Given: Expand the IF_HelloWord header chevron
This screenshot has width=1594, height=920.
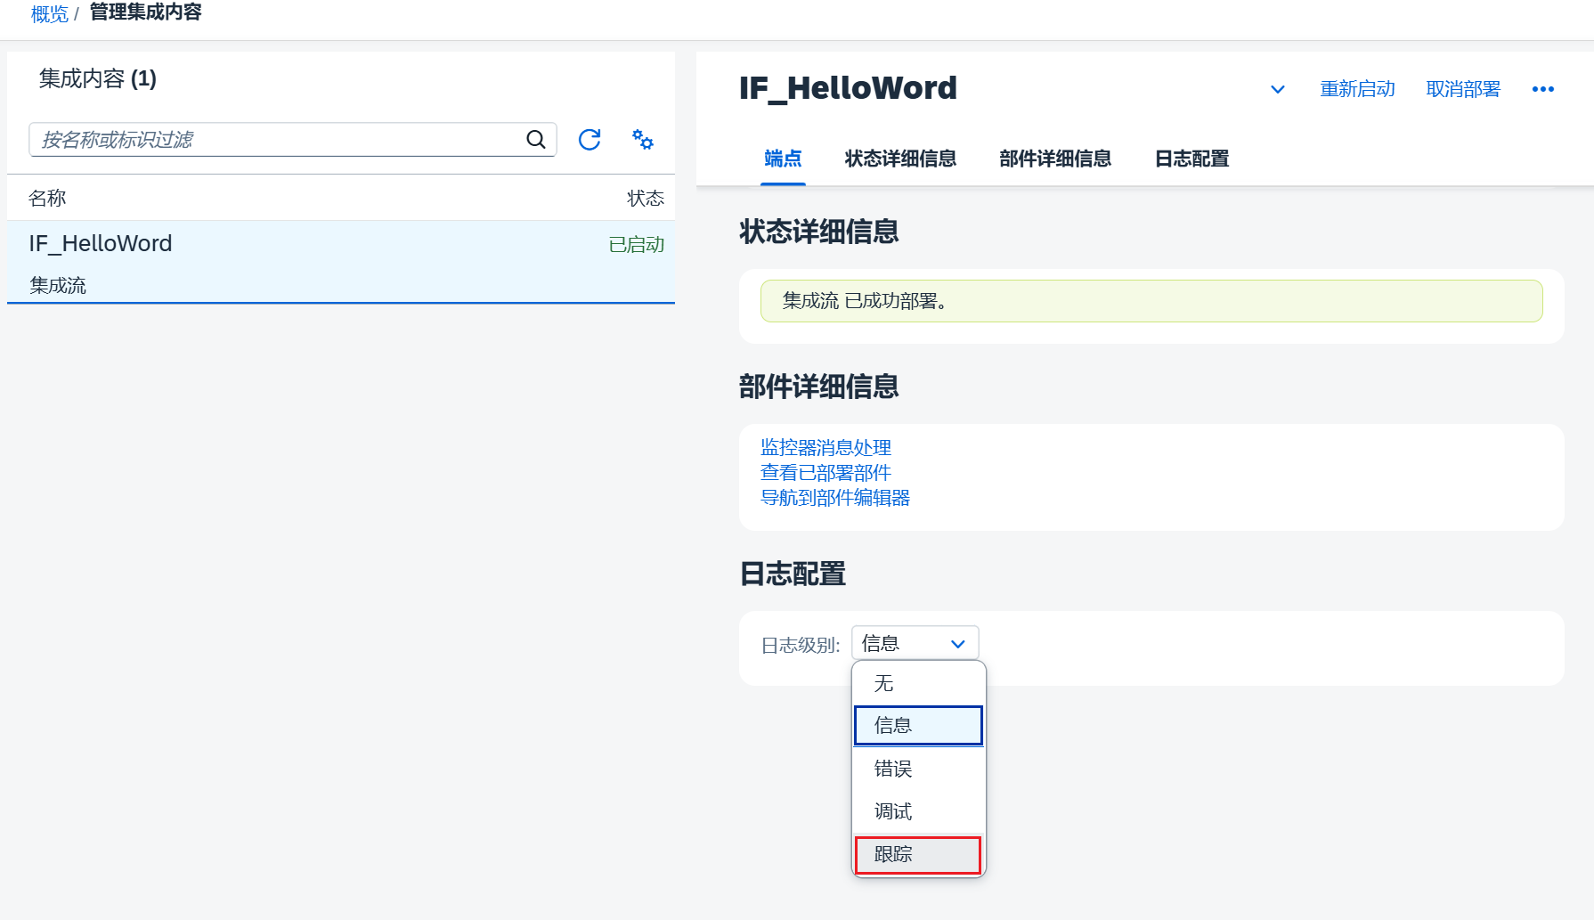Looking at the screenshot, I should [1278, 90].
